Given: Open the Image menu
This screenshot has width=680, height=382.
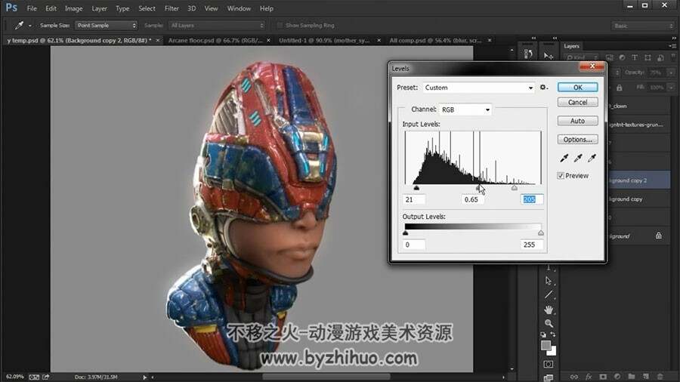Looking at the screenshot, I should point(73,8).
